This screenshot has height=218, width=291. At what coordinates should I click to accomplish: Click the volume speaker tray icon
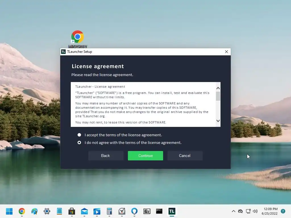(255, 211)
